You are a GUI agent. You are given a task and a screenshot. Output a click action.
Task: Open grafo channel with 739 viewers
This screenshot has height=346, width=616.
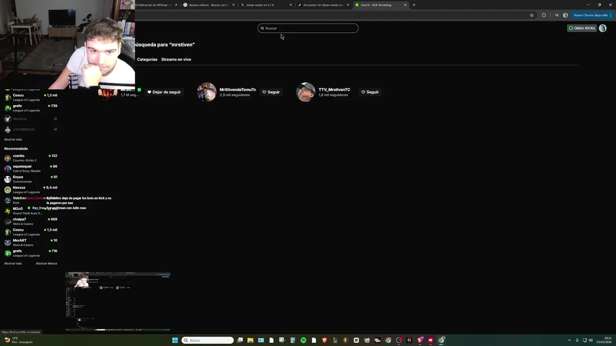[x=31, y=108]
